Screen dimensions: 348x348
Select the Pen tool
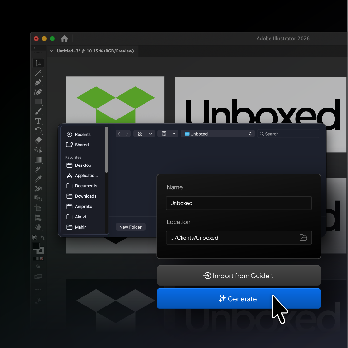click(38, 82)
